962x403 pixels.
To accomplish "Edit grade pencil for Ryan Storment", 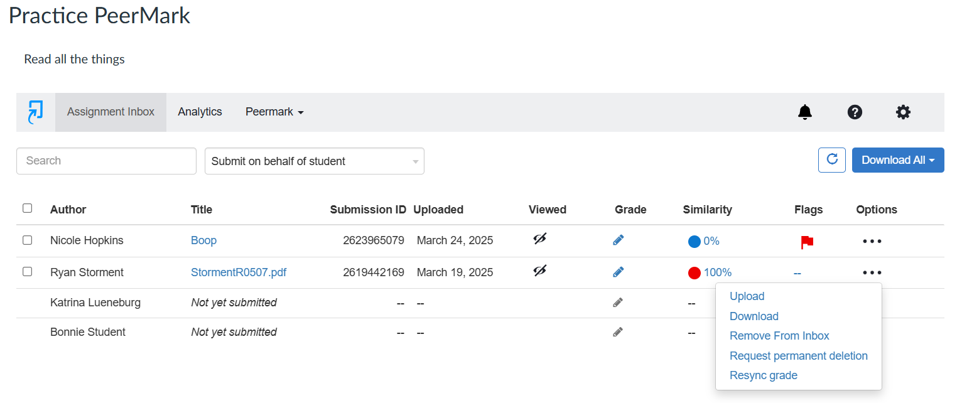I will coord(619,272).
